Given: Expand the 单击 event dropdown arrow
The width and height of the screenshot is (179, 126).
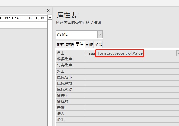Looking at the screenshot, I should click(178, 53).
